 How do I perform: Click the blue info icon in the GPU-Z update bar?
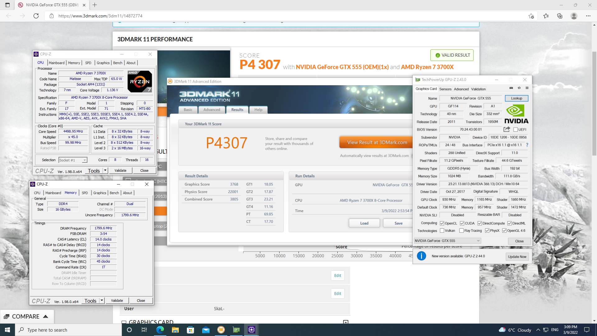[x=421, y=256]
